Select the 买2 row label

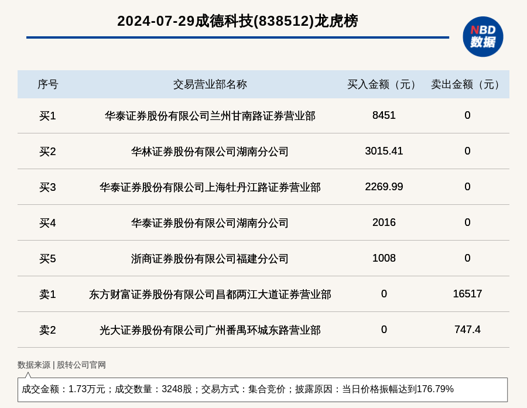pyautogui.click(x=48, y=152)
